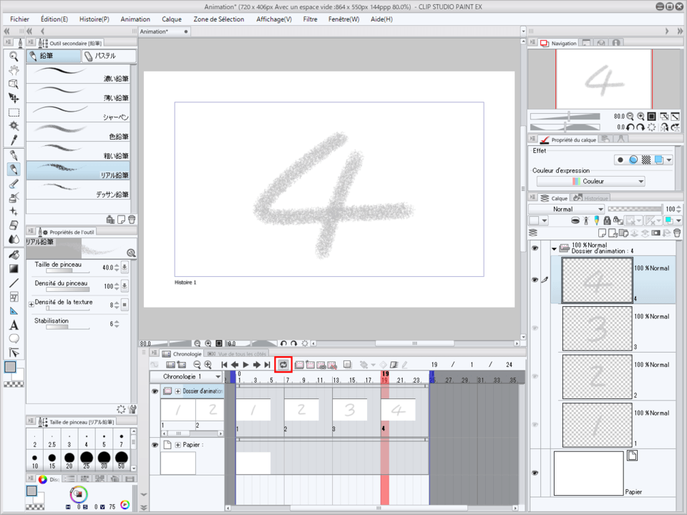Select the Hand move tool
The image size is (687, 515).
[x=14, y=70]
